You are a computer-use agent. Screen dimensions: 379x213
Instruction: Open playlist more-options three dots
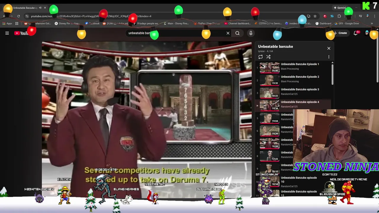pyautogui.click(x=329, y=57)
